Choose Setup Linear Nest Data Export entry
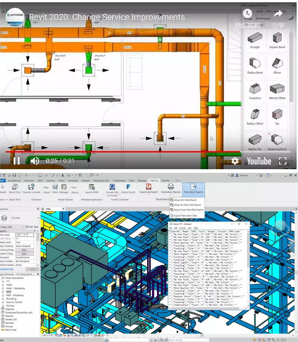The image size is (298, 342). click(x=187, y=210)
